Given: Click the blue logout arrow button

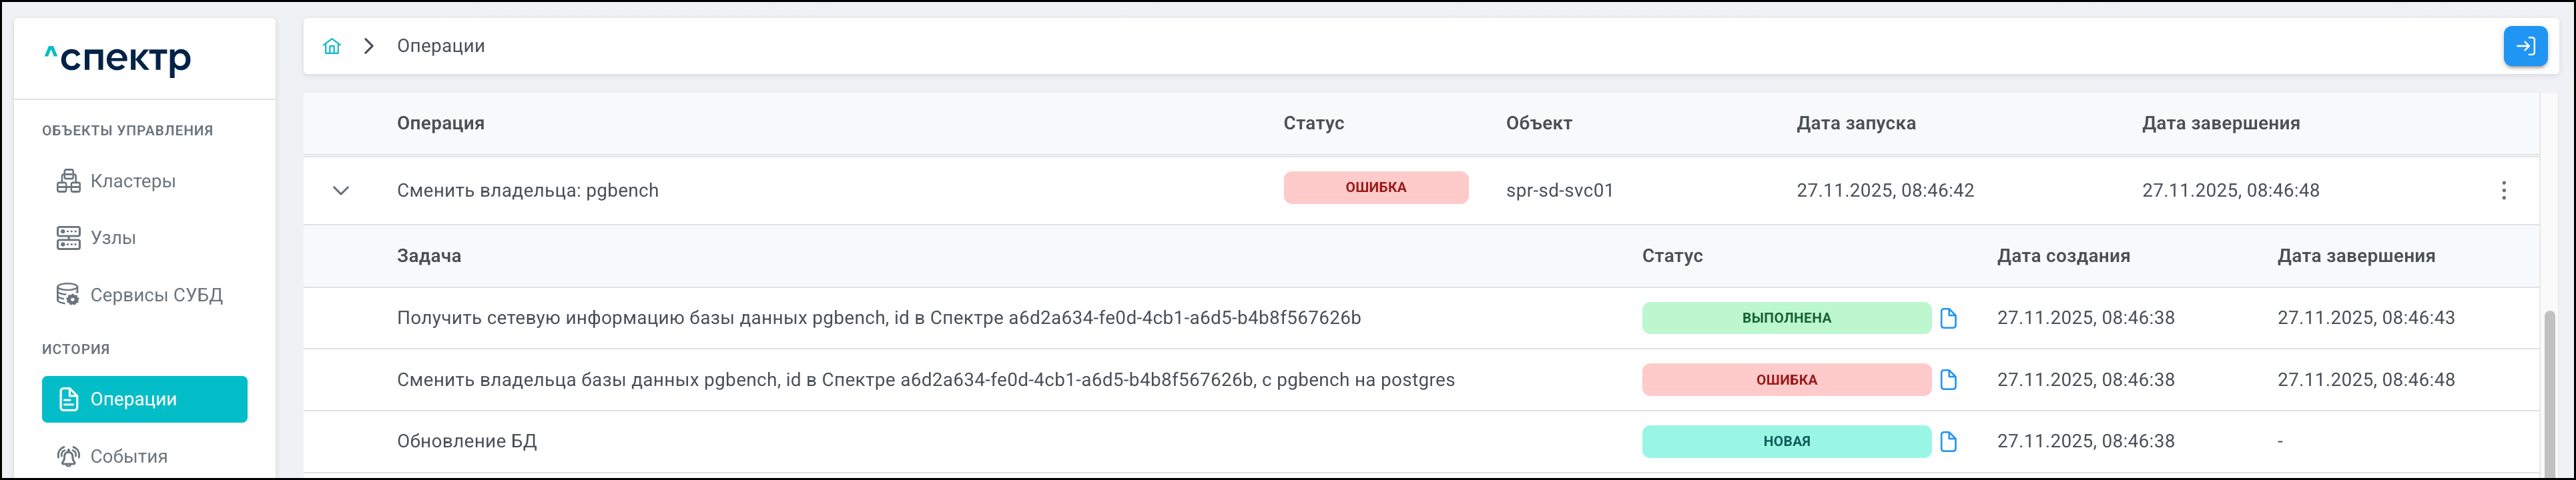Looking at the screenshot, I should (x=2525, y=46).
